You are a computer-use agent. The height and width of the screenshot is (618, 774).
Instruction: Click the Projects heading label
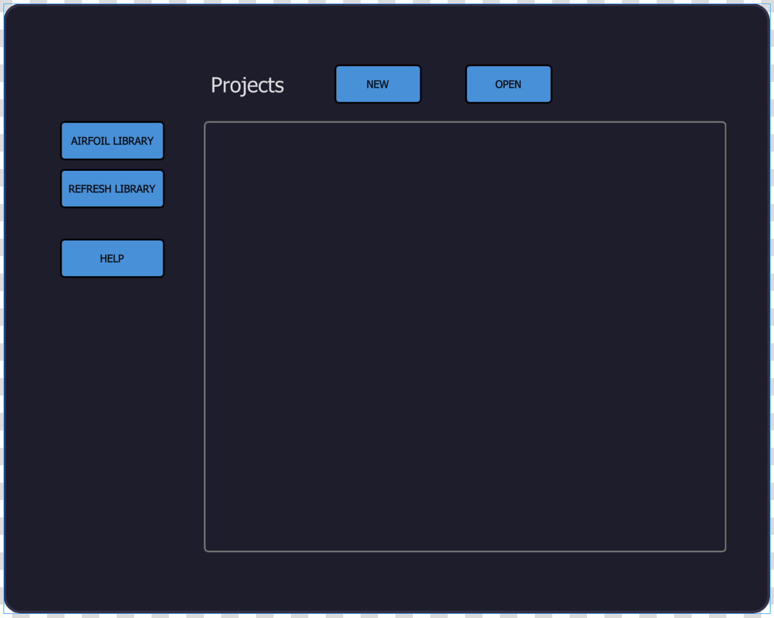pos(247,85)
